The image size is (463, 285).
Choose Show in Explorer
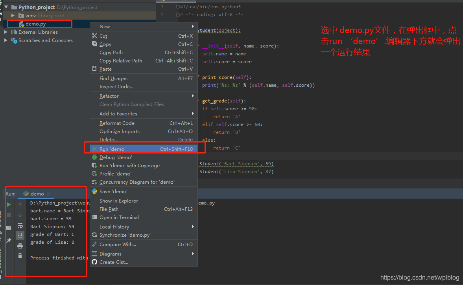(144, 201)
